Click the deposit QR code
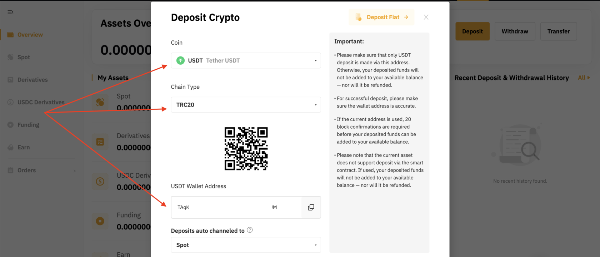This screenshot has height=257, width=600. 246,148
